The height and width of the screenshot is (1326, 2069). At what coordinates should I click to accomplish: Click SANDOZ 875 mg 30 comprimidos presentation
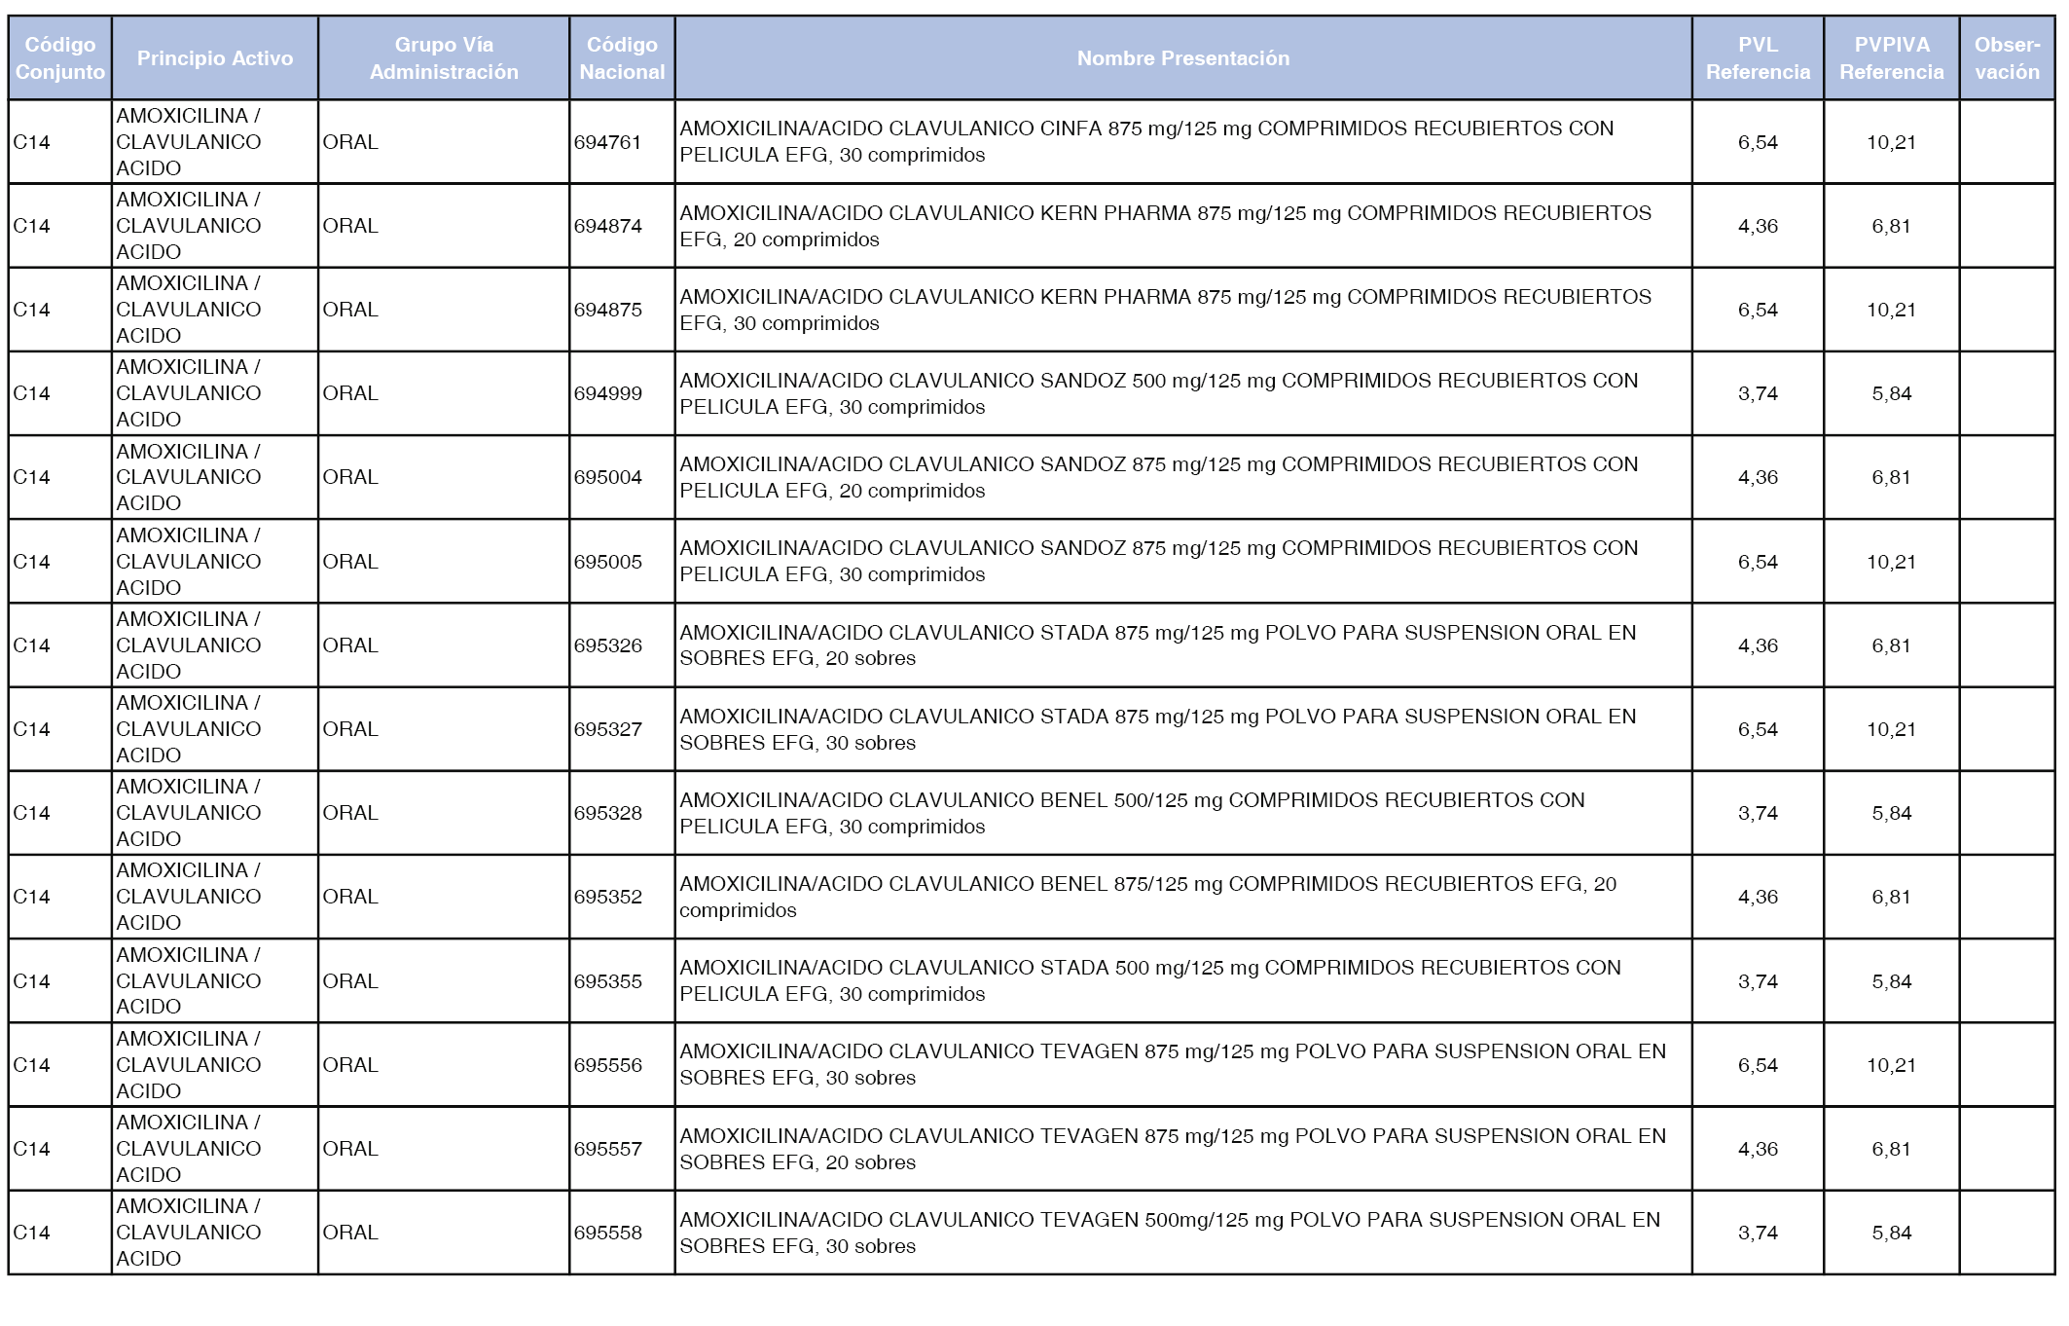click(x=1158, y=562)
